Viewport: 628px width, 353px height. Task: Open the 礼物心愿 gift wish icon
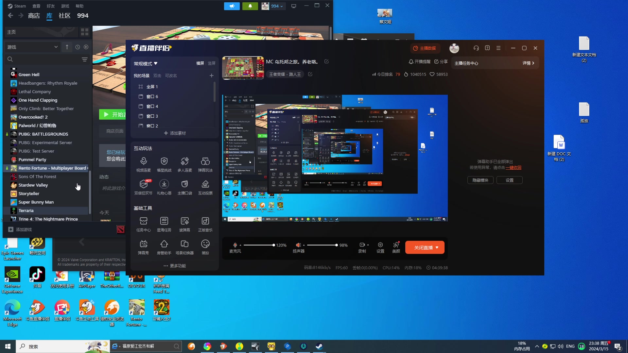[164, 184]
